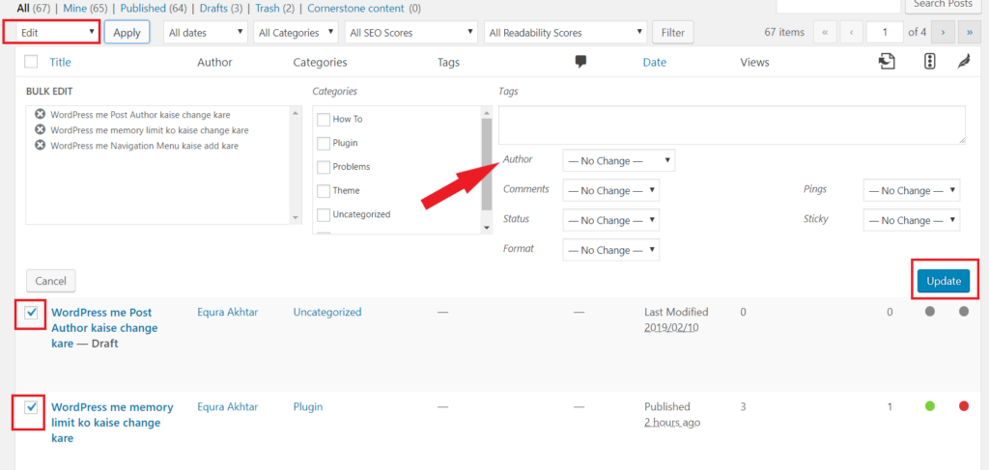Viewport: 989px width, 470px height.
Task: Go to first page of posts
Action: coord(825,32)
